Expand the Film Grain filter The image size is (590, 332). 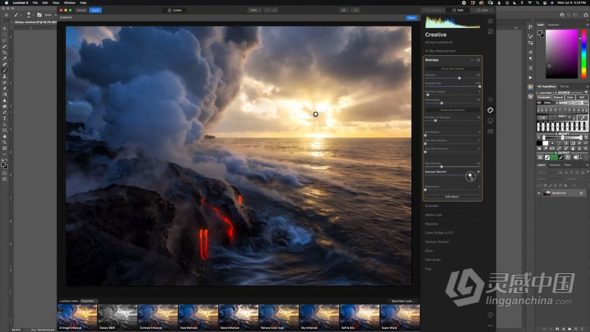pos(433,259)
